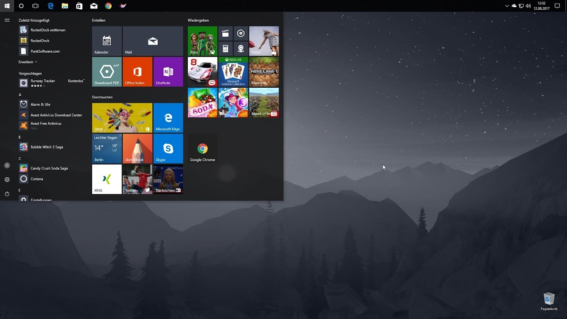This screenshot has width=567, height=319.
Task: Click the Durchsuchen group title
Action: pyautogui.click(x=102, y=97)
